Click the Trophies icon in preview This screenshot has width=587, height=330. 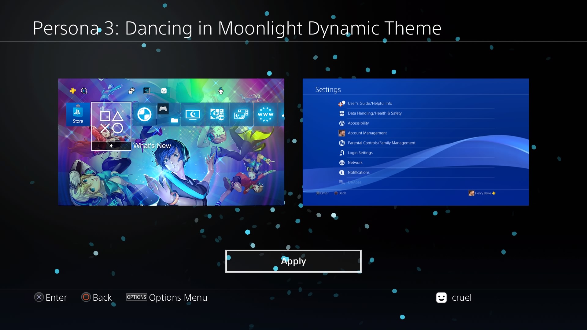pos(221,91)
